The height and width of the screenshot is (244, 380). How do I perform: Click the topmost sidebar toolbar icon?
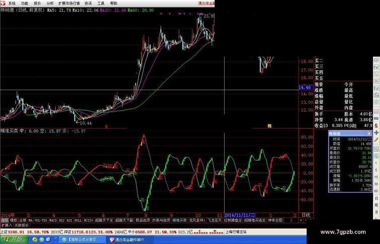[376, 60]
